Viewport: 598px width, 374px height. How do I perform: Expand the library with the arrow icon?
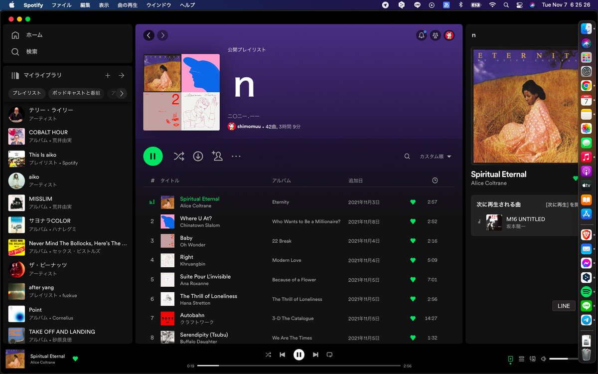(x=121, y=75)
